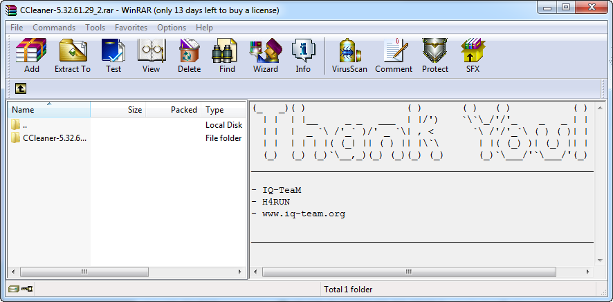Click file list scrollbar right arrow

pos(240,272)
